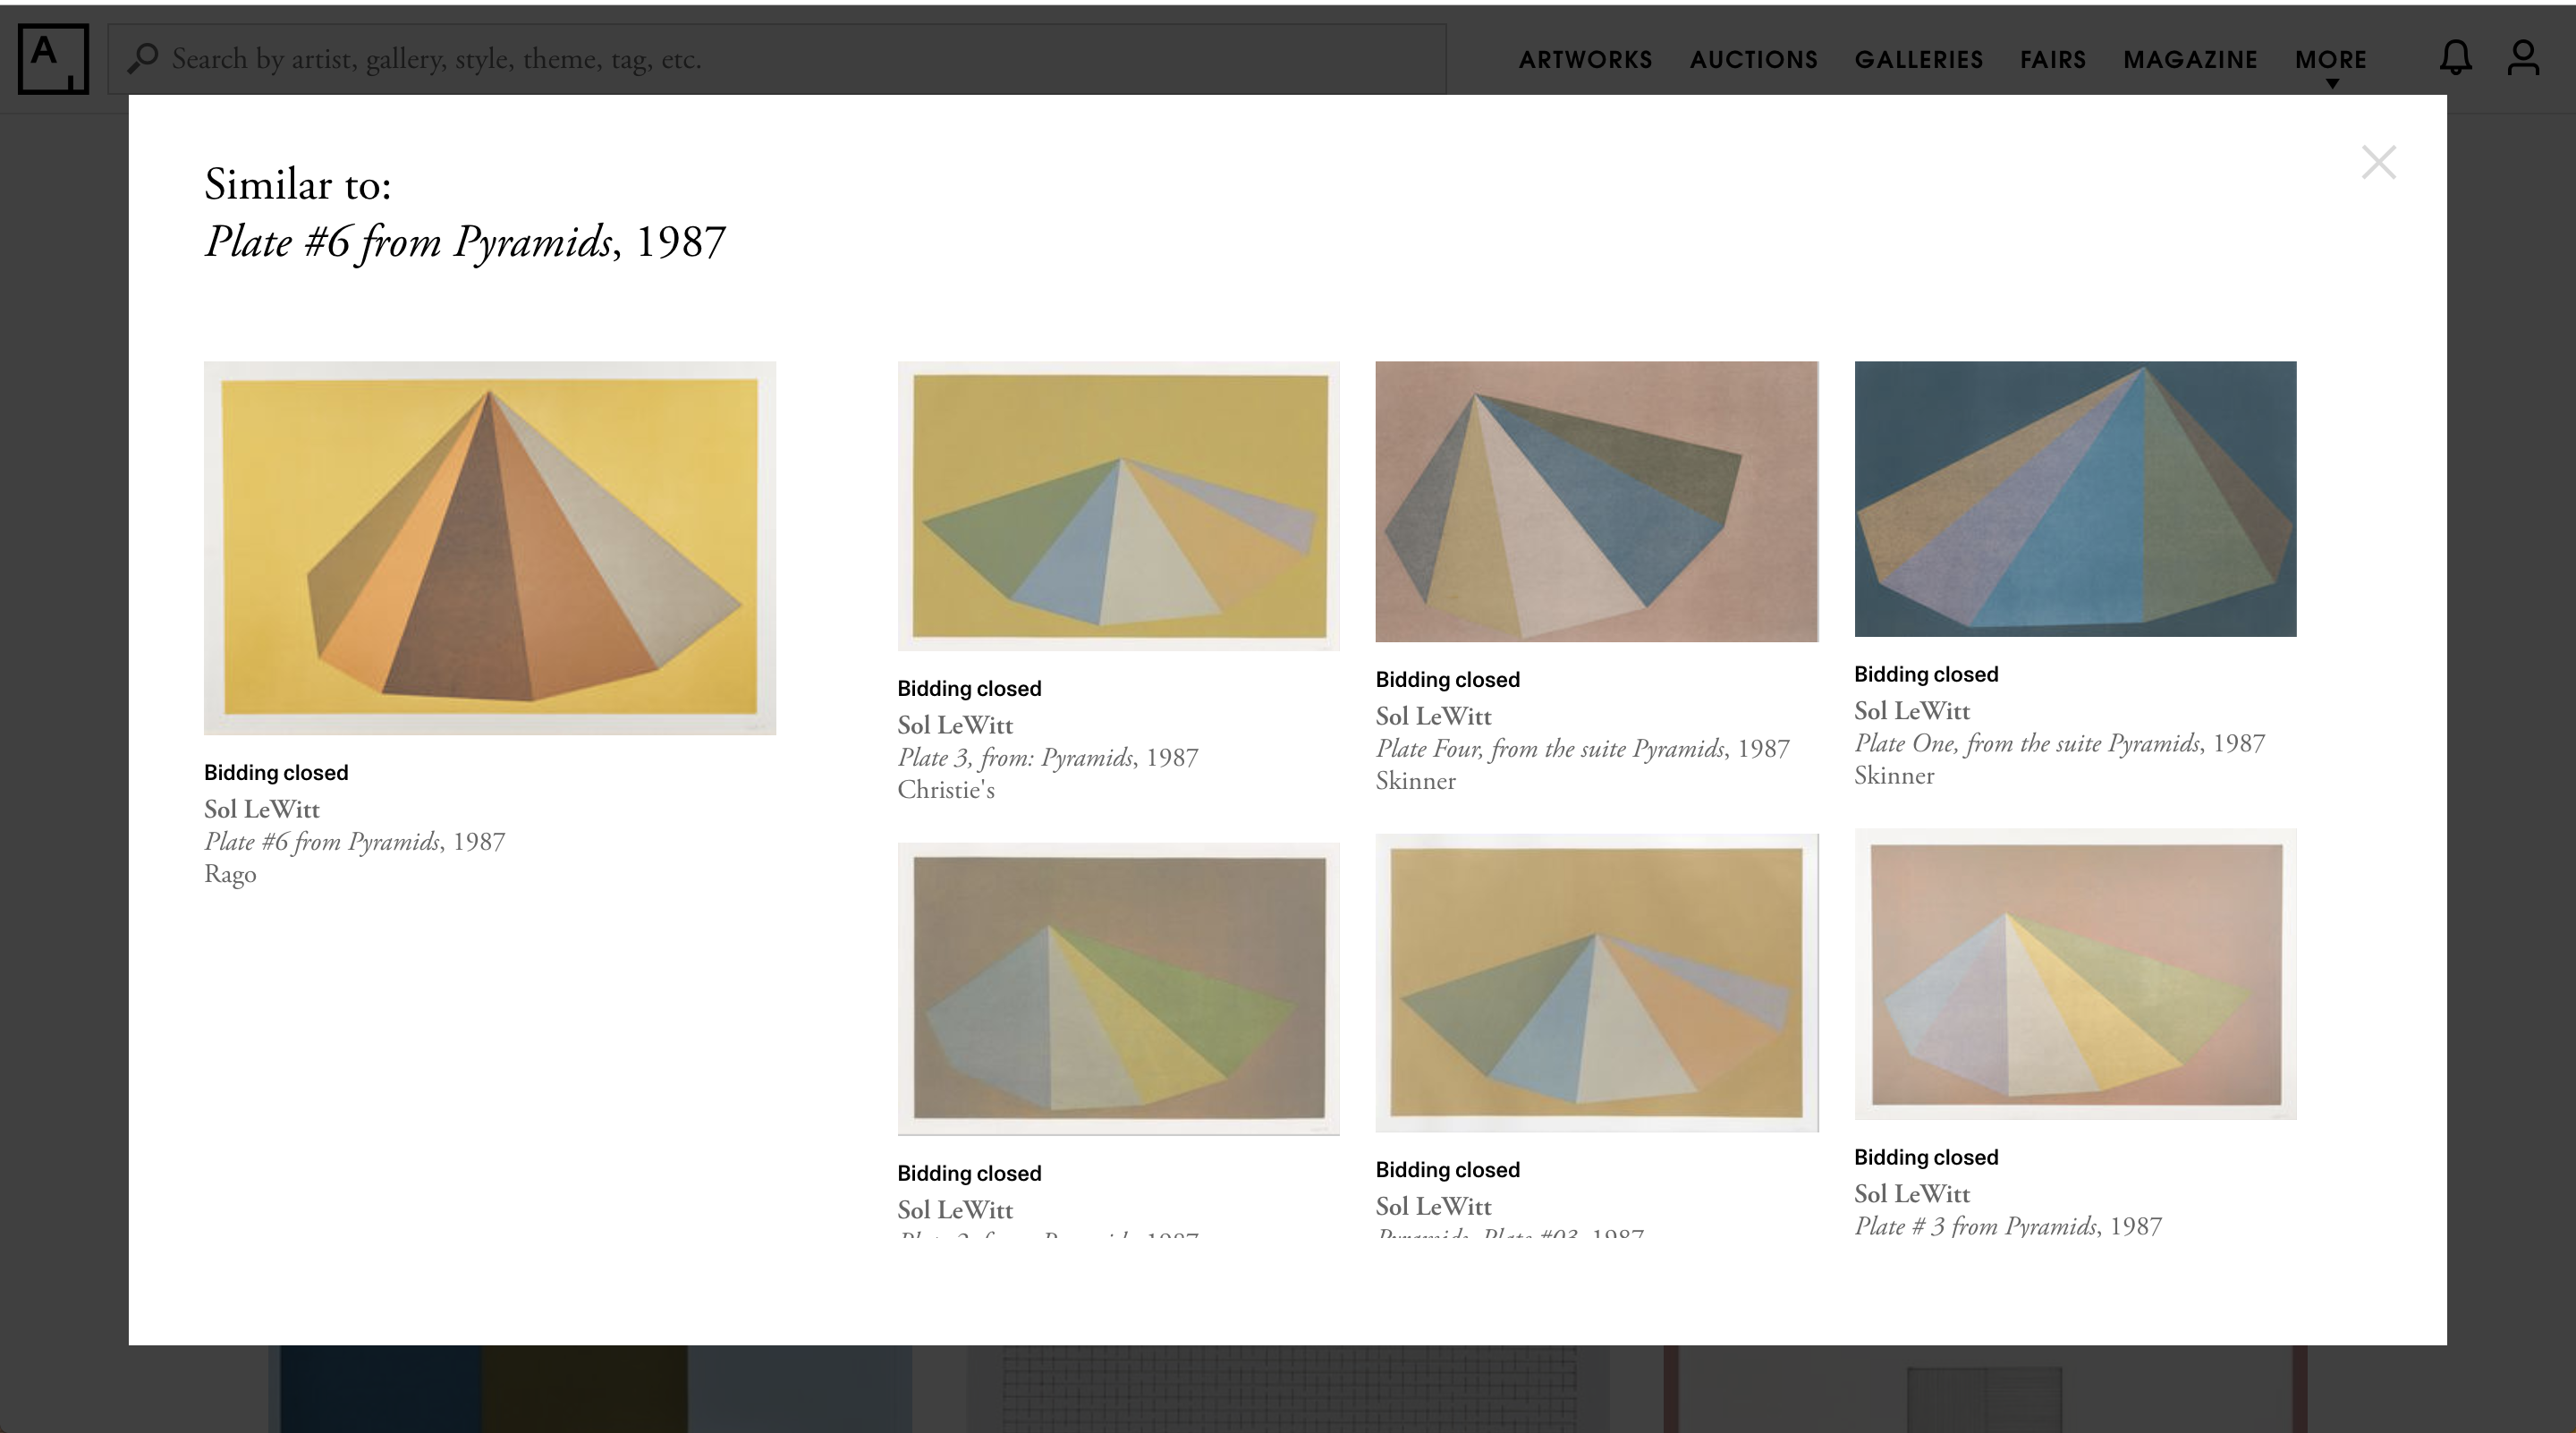Click Sol LeWitt above the Rago listing

pyautogui.click(x=261, y=809)
